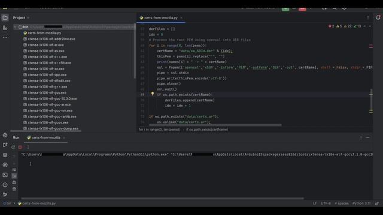Viewport: 383px width, 215px height.
Task: Open the Python Console tool window
Action: 5,135
